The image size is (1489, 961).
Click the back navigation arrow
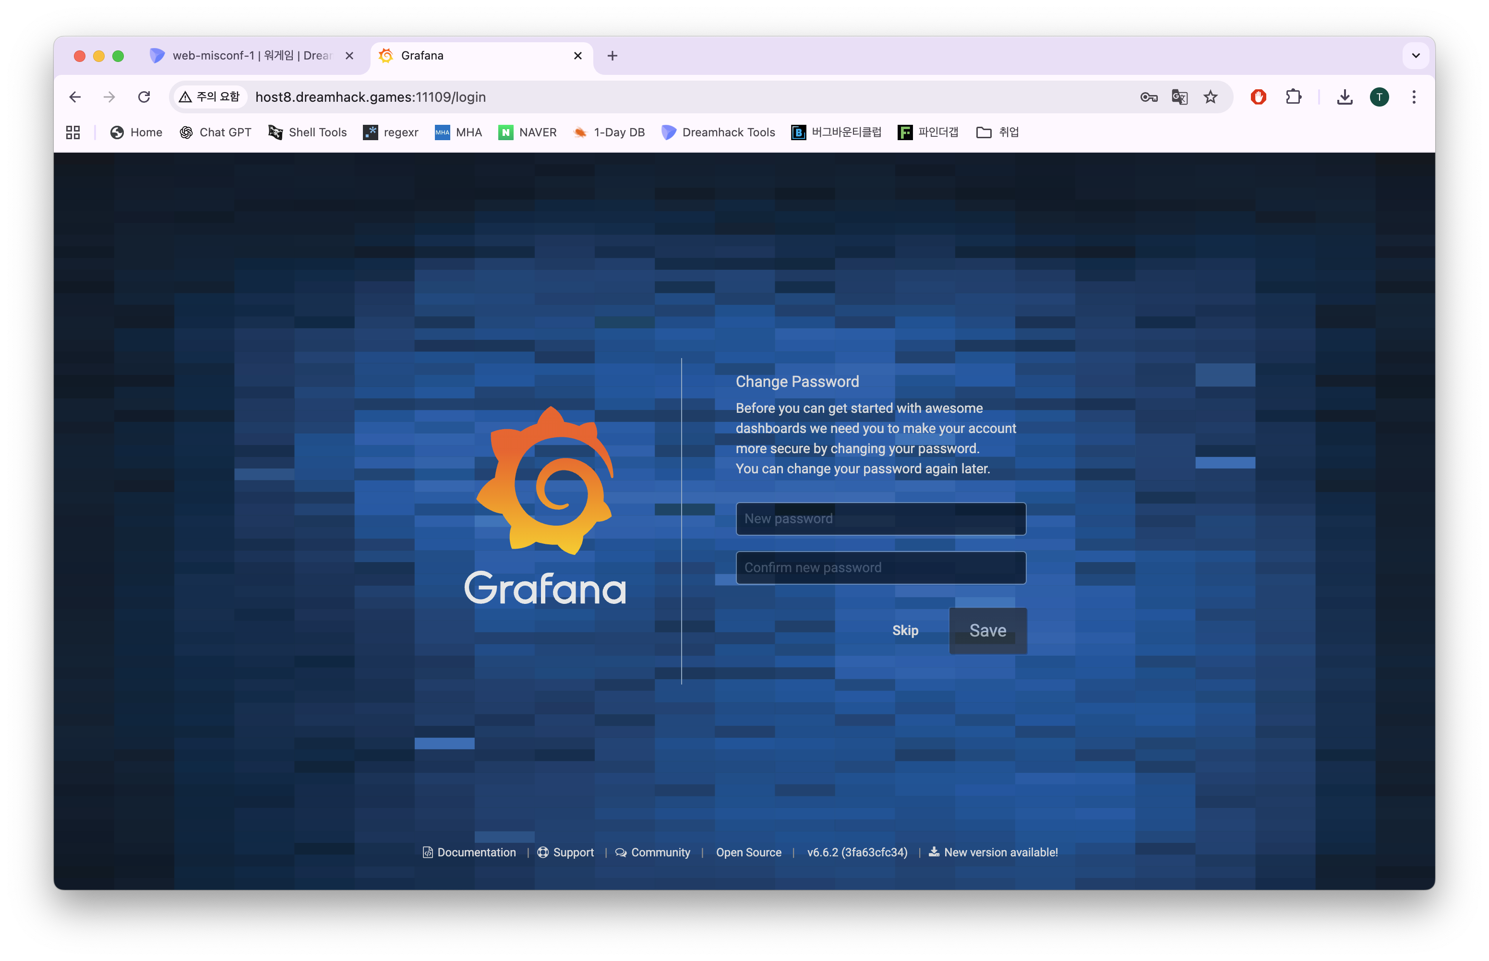(75, 97)
